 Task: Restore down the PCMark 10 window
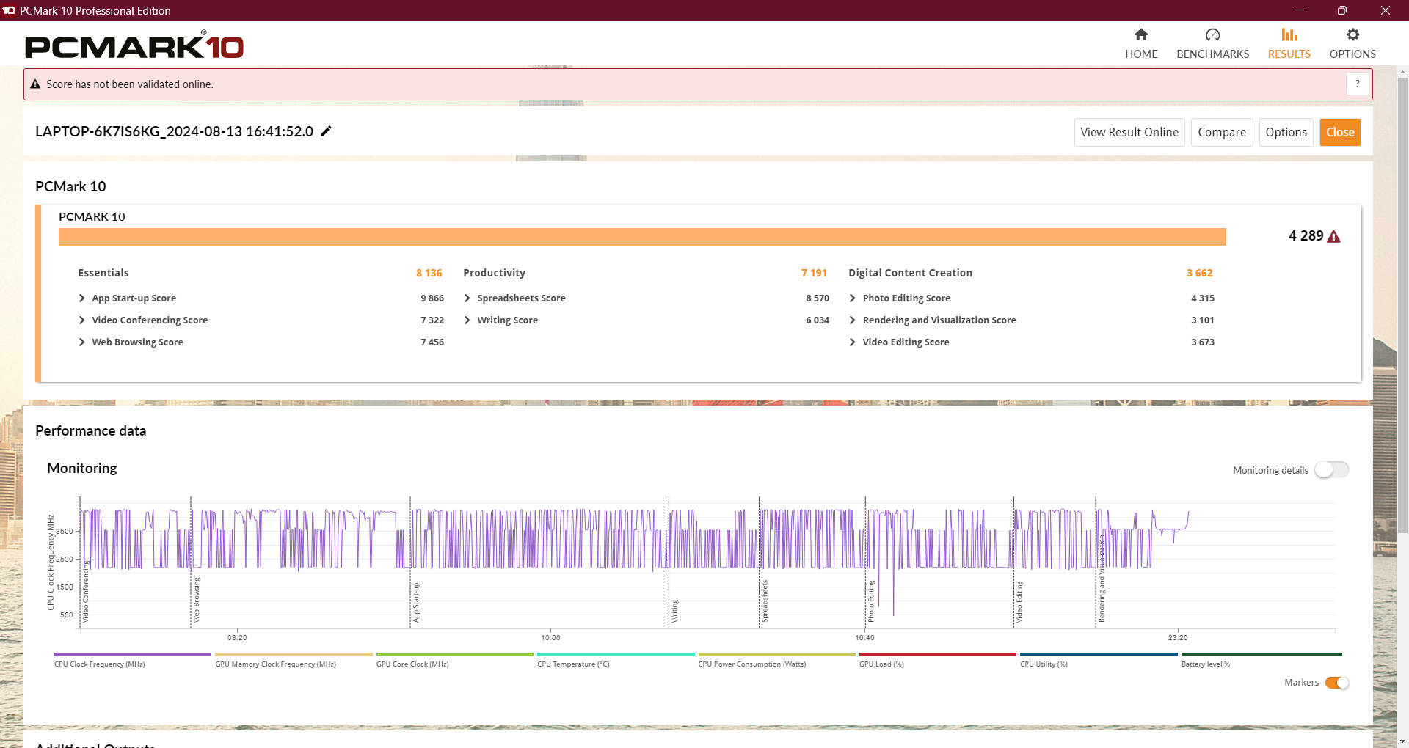click(1341, 10)
